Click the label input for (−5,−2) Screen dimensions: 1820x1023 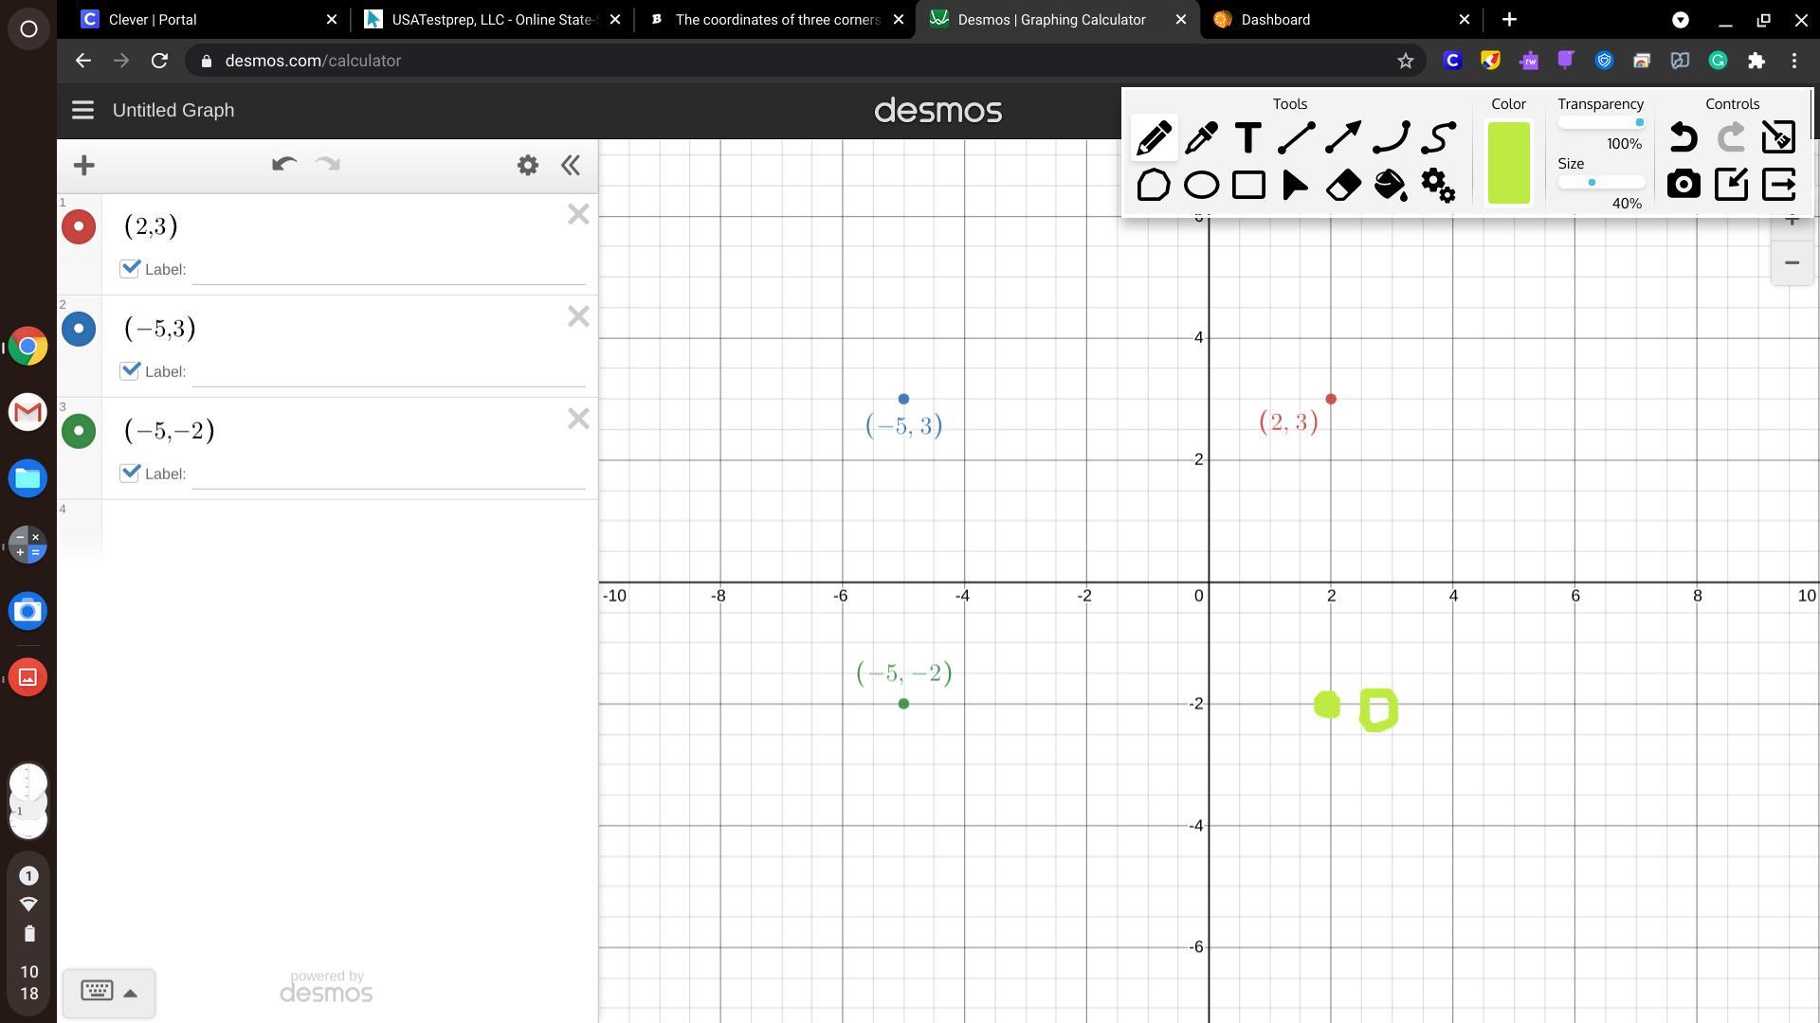coord(389,474)
